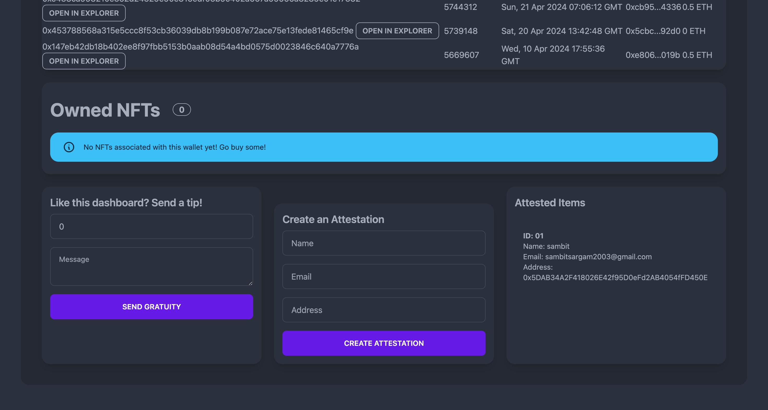Click the 0.5 ETH value for block 5669607
768x410 pixels.
pyautogui.click(x=697, y=55)
